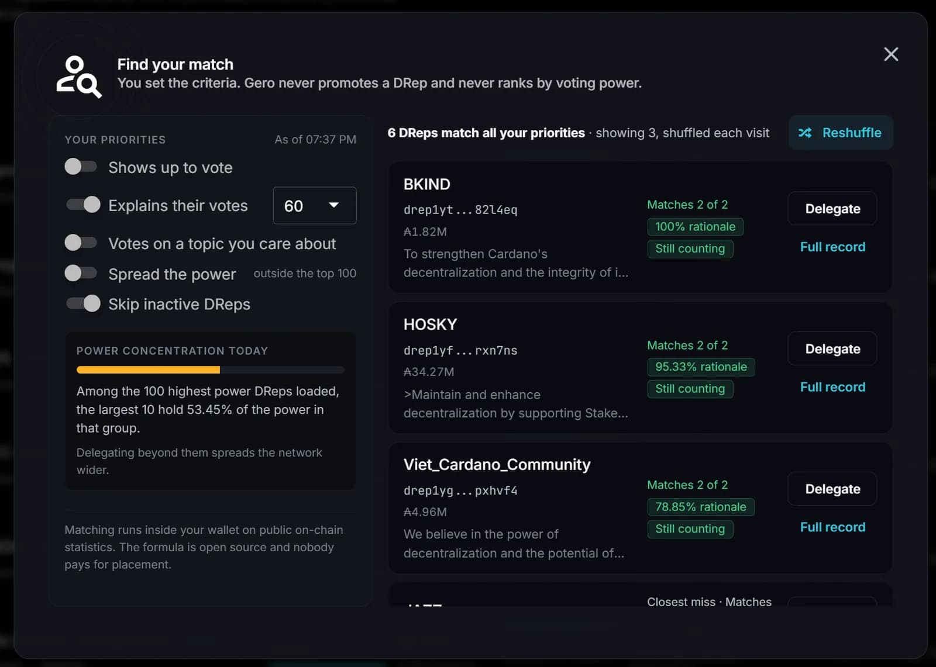936x667 pixels.
Task: Click DRep ID drep1yt...82l4eq
Action: tap(460, 210)
